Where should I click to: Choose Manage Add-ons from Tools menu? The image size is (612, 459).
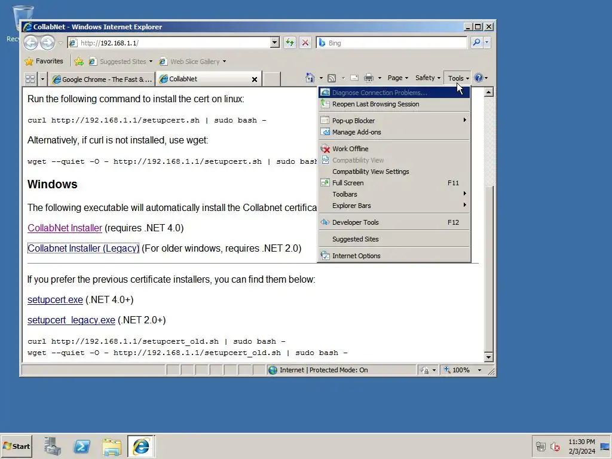click(x=394, y=132)
